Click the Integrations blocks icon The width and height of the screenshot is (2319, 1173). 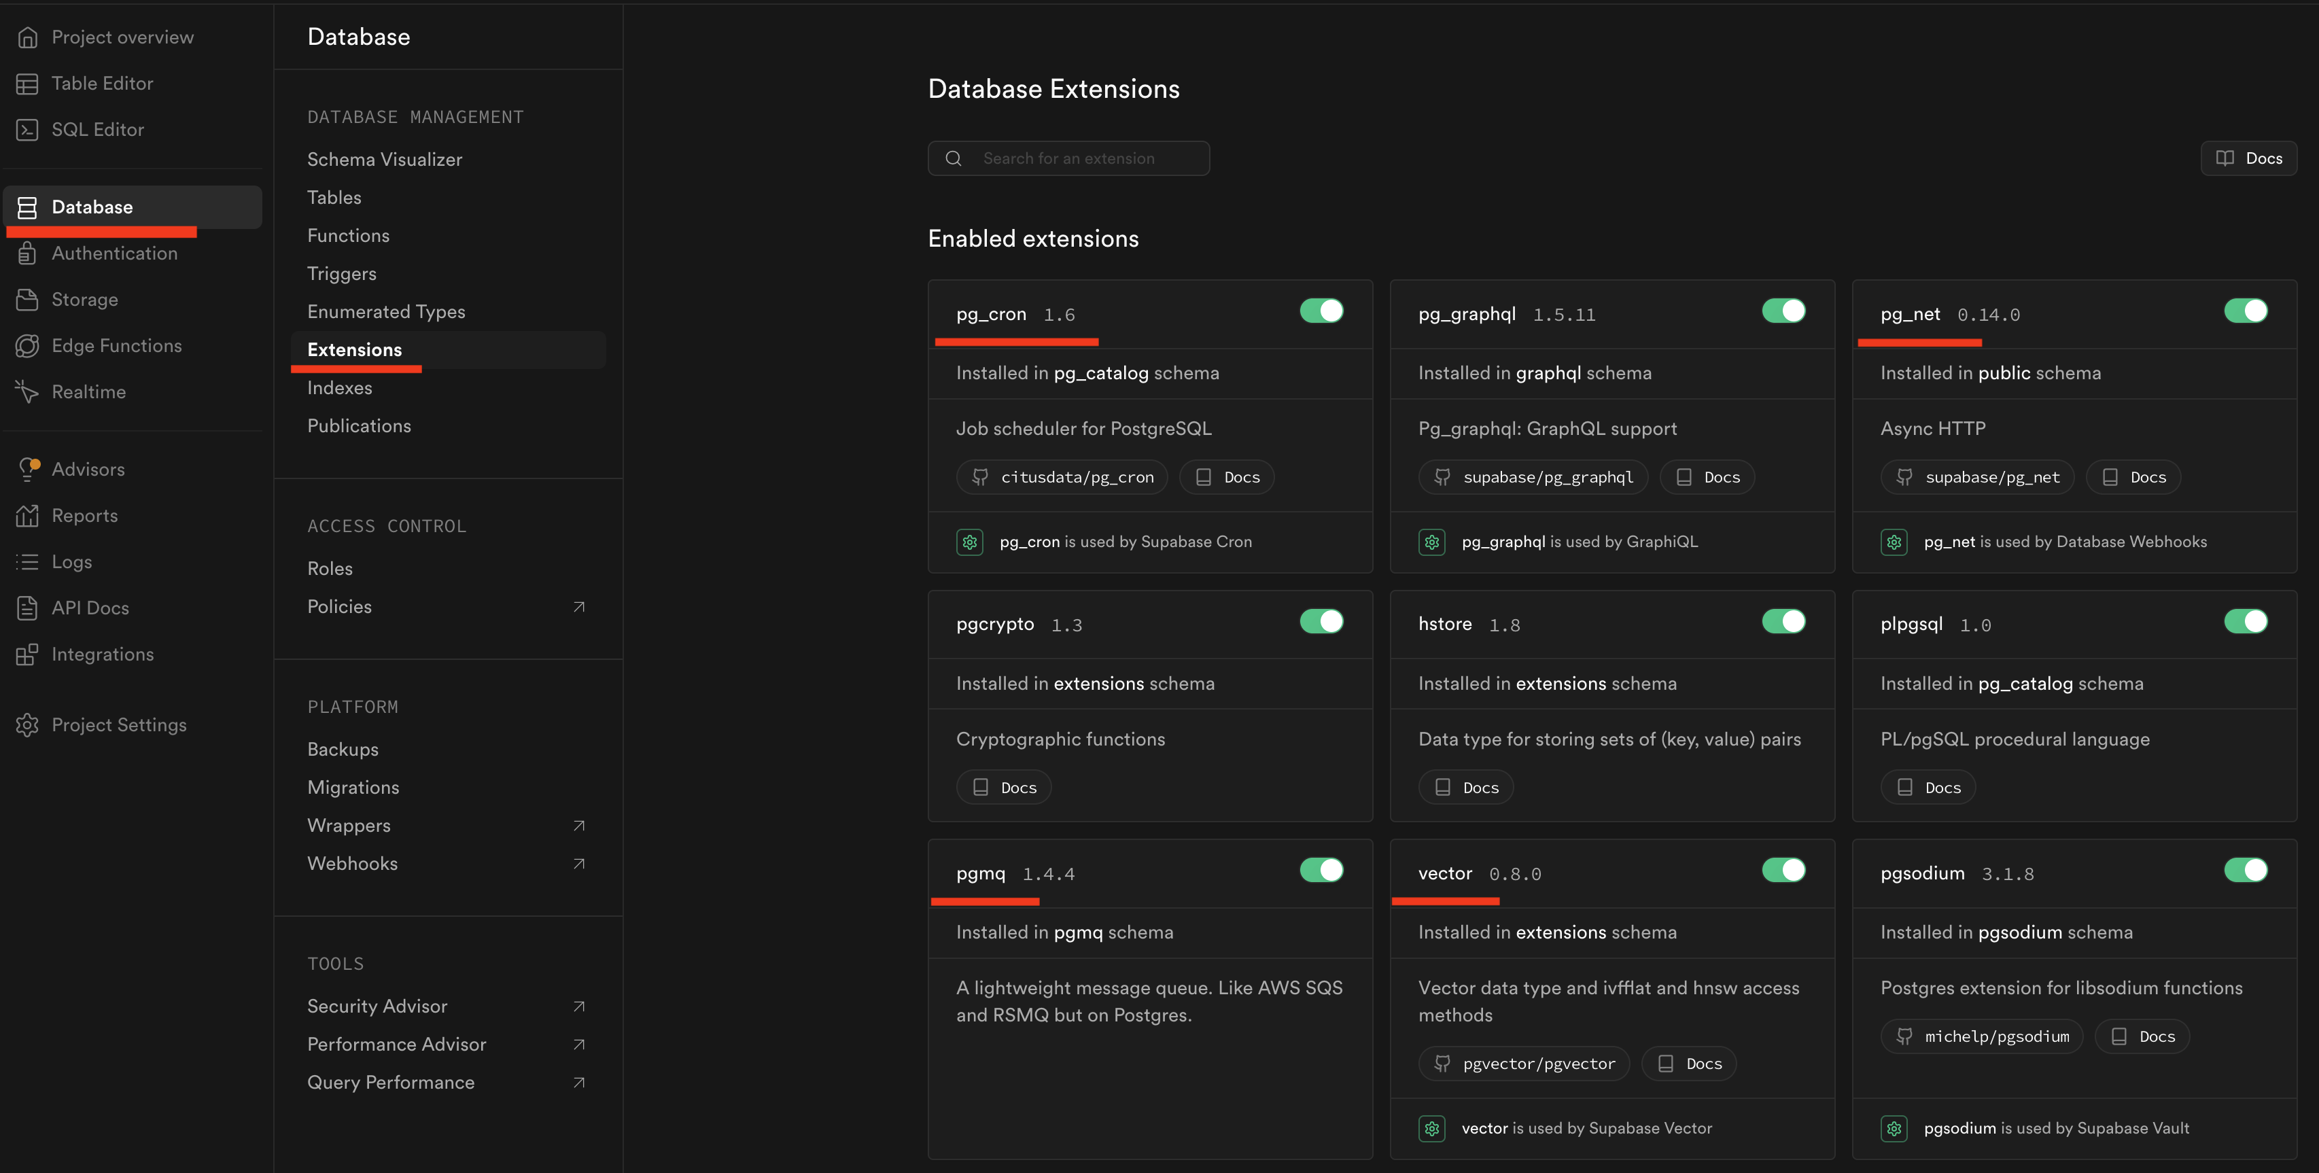(27, 654)
